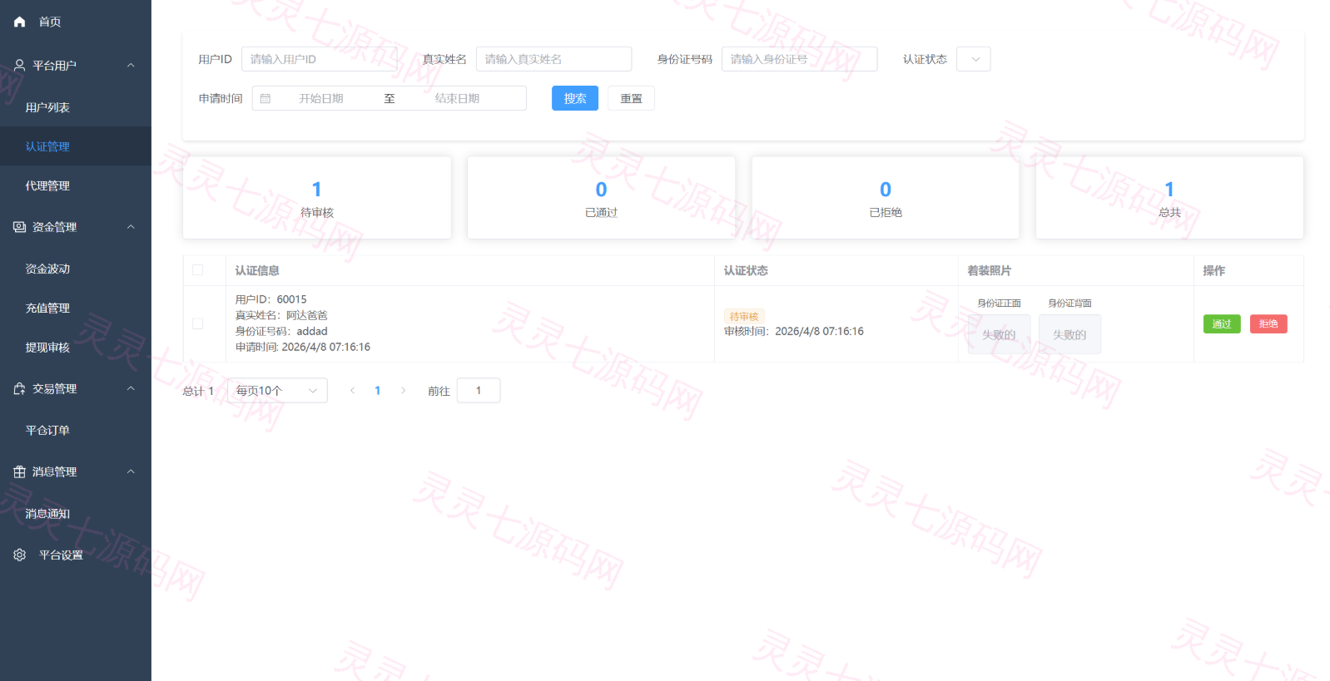The width and height of the screenshot is (1330, 681).
Task: Click the 用户ID input field
Action: (x=320, y=59)
